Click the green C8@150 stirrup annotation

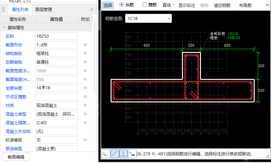pos(234,38)
